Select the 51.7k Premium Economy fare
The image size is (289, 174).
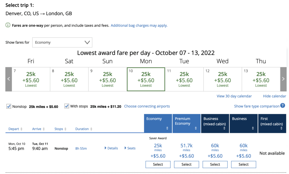tap(186, 164)
